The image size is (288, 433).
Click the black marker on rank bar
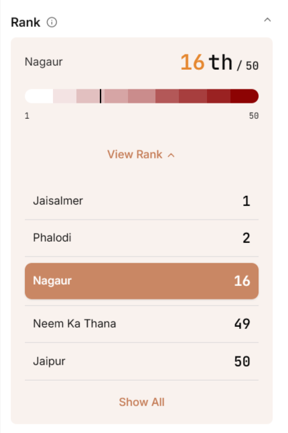tap(100, 96)
